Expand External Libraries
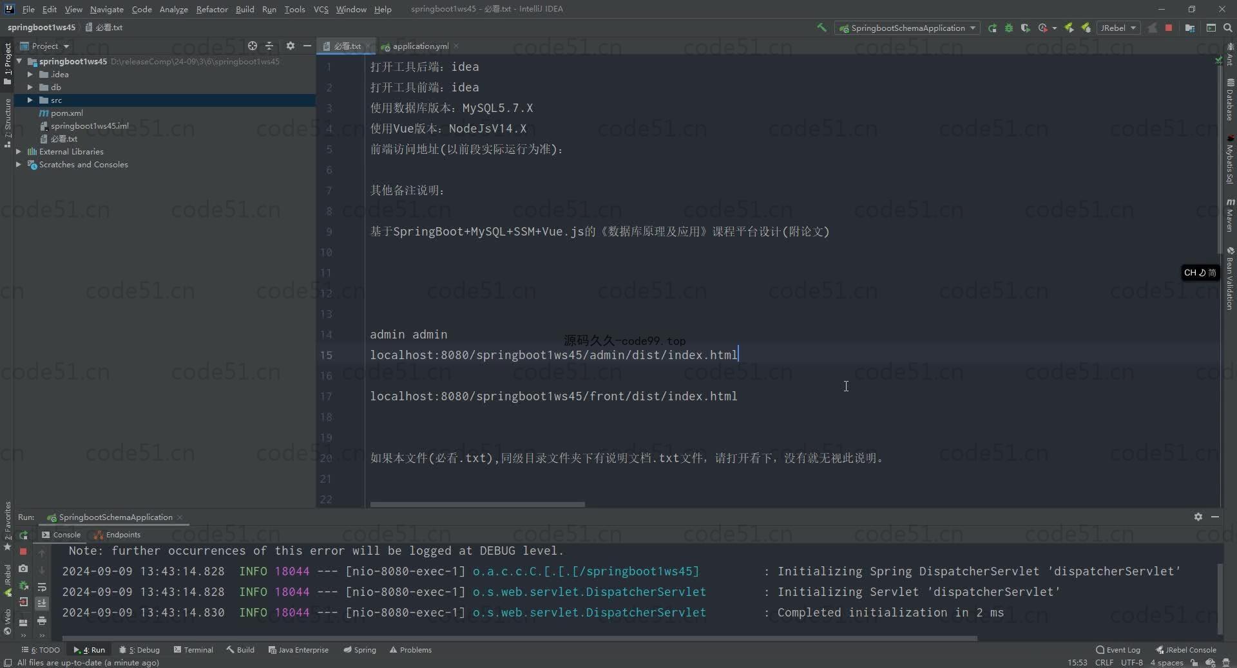The height and width of the screenshot is (668, 1237). 19,151
